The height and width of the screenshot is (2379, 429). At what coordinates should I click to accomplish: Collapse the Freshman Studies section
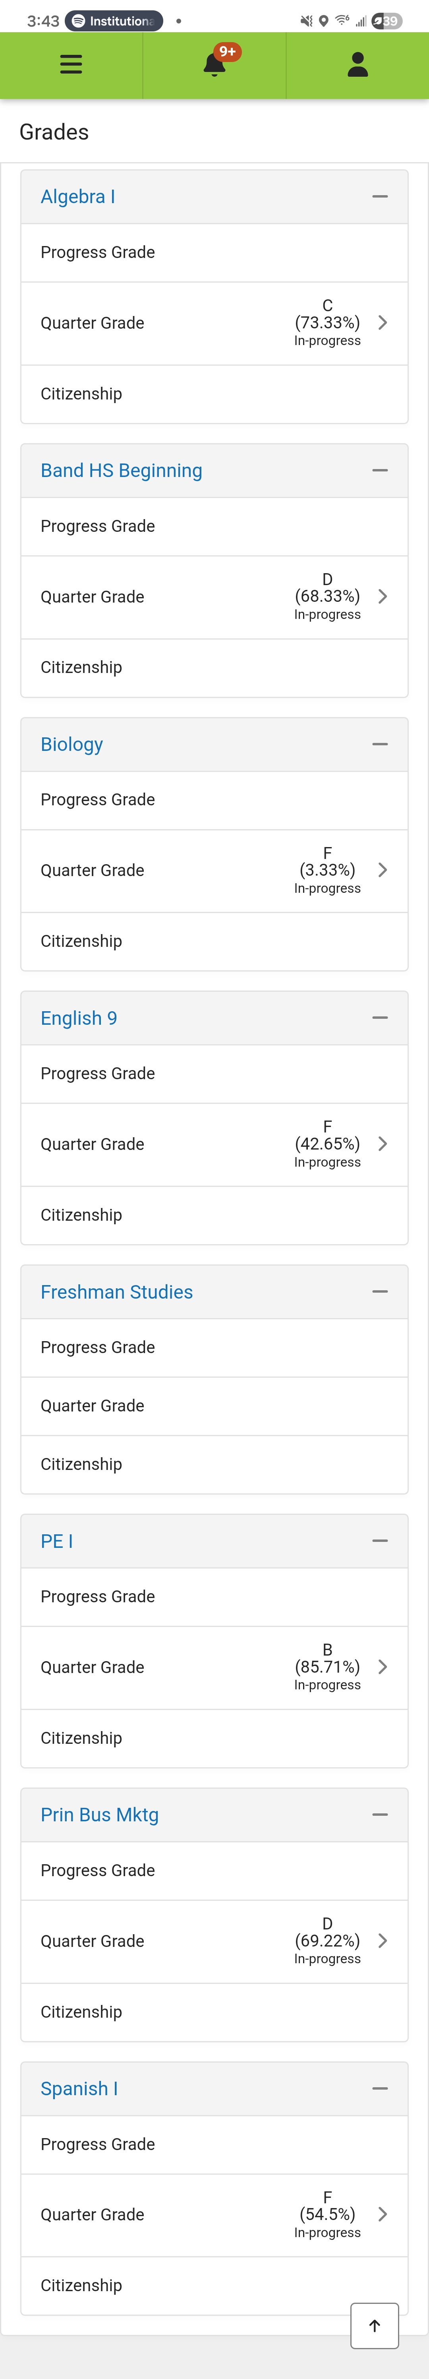(x=380, y=1291)
